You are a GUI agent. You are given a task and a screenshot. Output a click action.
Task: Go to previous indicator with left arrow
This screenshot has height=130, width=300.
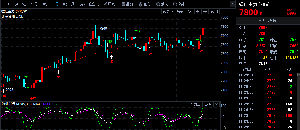click(198, 12)
